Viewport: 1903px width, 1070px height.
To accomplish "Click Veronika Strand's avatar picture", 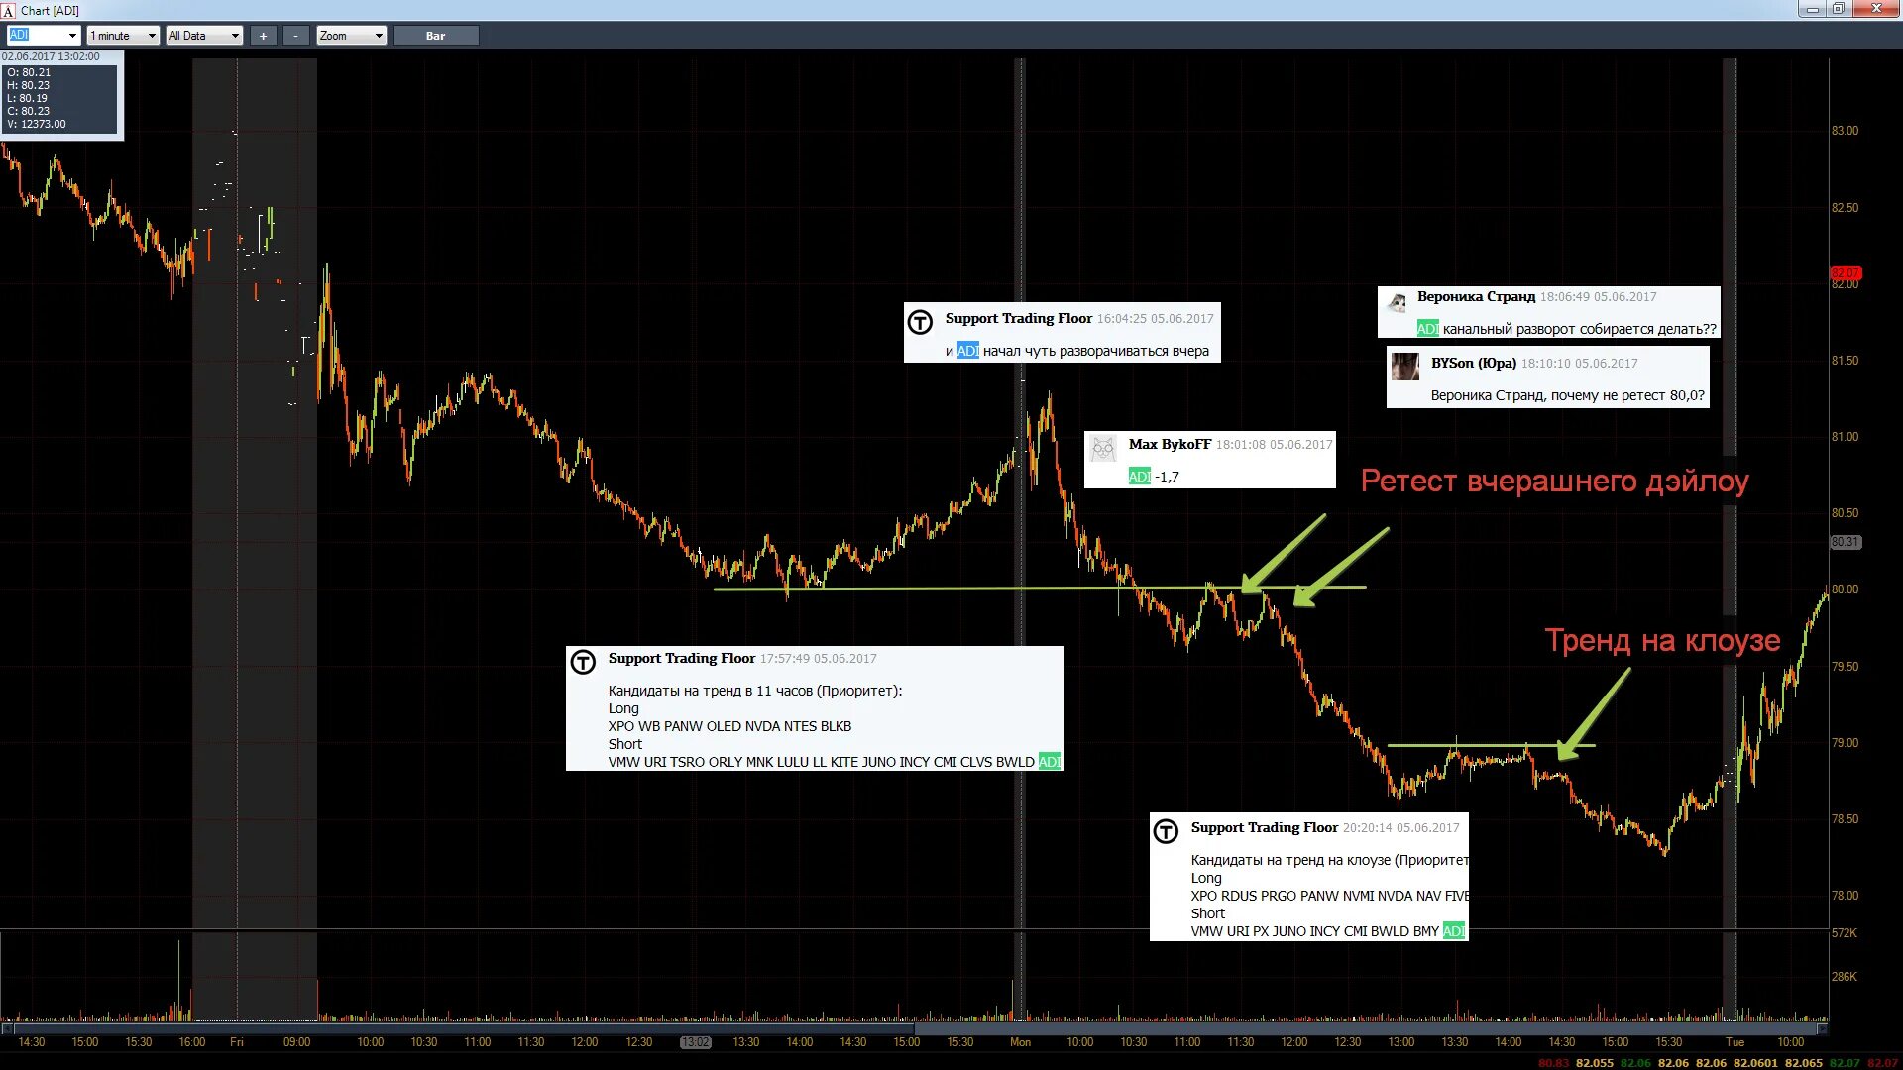I will [x=1398, y=302].
